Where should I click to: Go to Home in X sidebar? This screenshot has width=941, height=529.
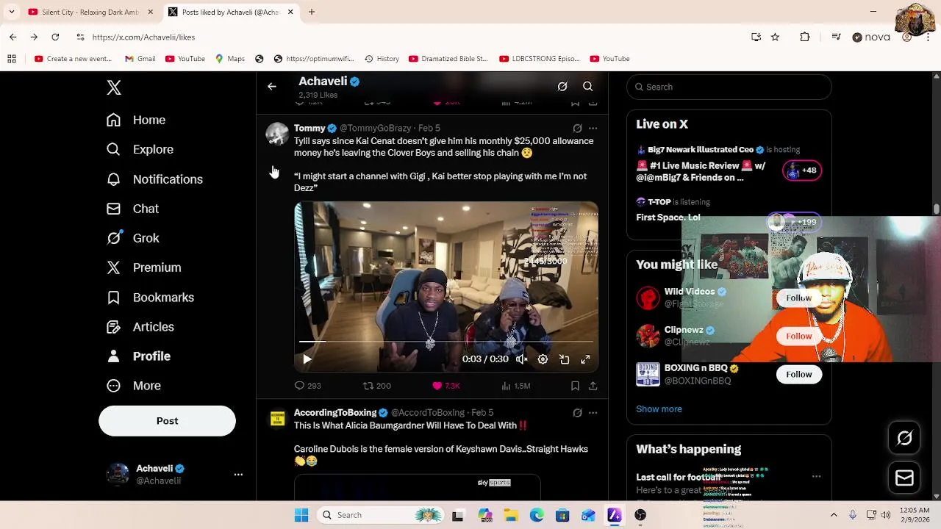coord(136,120)
